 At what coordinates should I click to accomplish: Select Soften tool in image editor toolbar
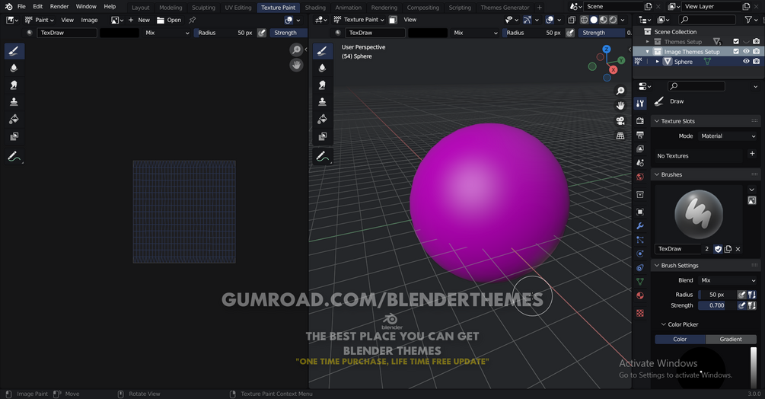point(14,68)
